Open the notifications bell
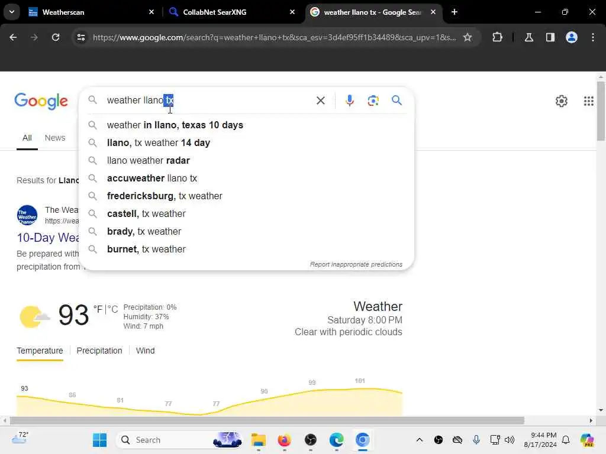This screenshot has width=606, height=454. tap(566, 440)
